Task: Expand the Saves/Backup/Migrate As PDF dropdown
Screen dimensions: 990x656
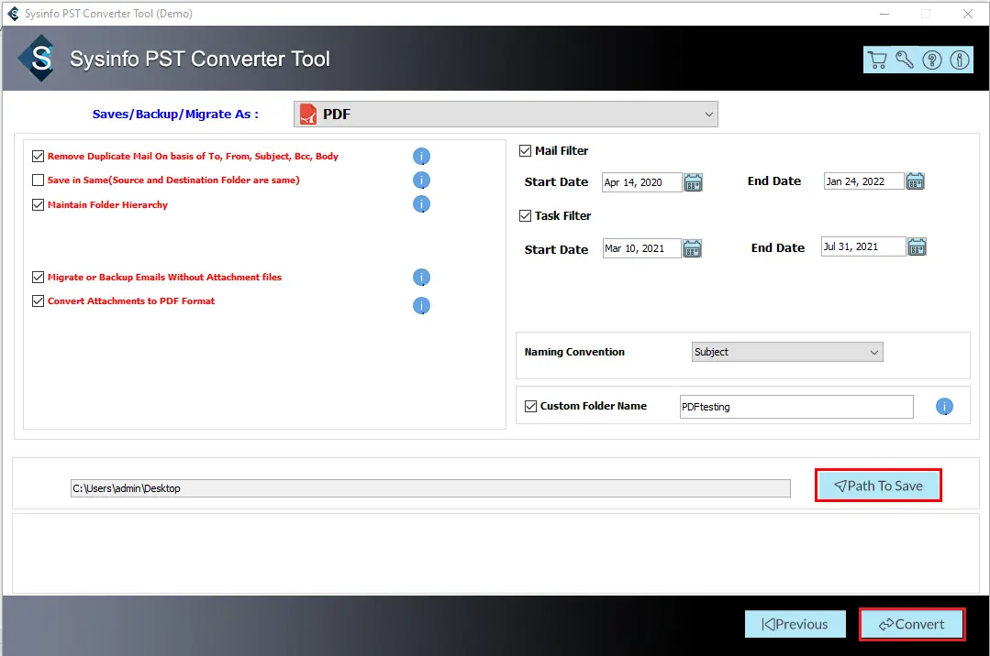Action: tap(506, 115)
